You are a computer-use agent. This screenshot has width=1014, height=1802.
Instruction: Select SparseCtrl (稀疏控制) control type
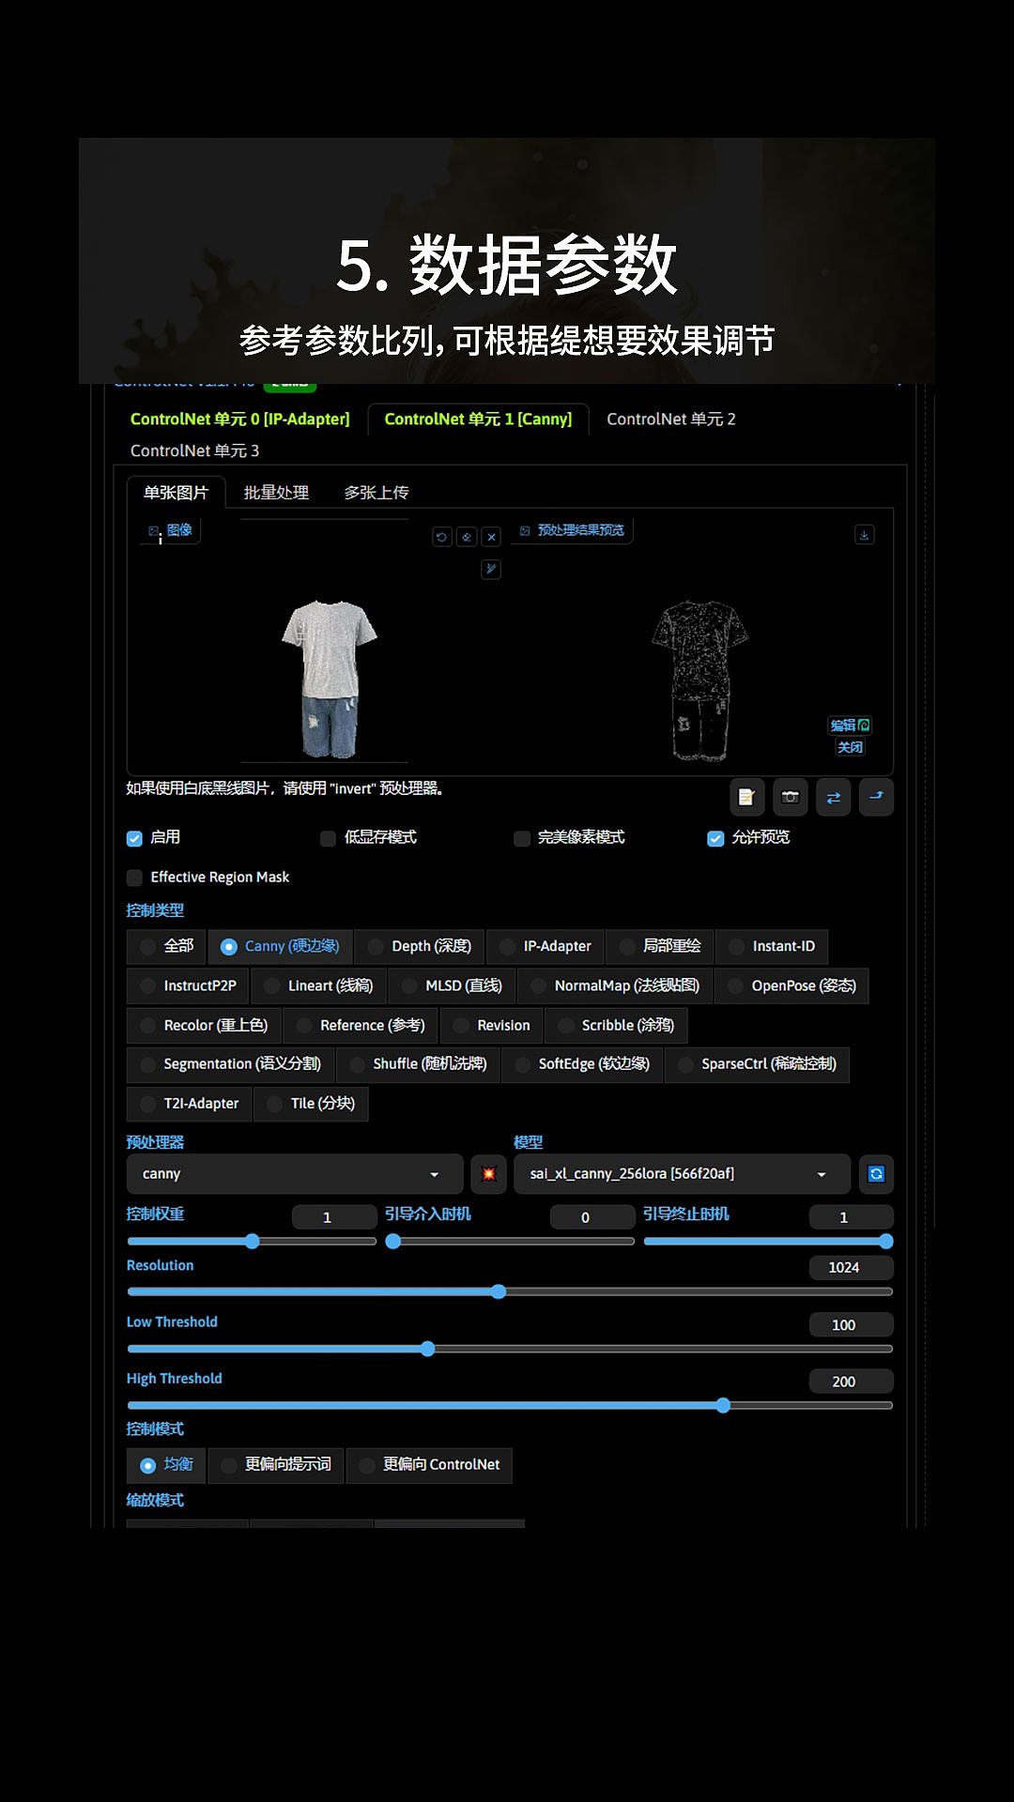tap(757, 1064)
